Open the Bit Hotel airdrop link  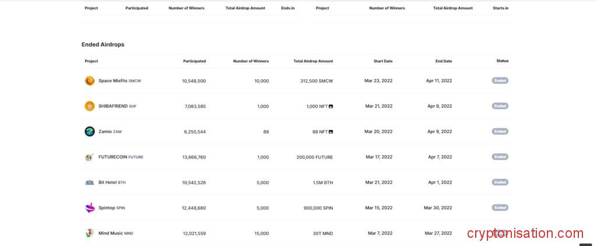coord(108,182)
